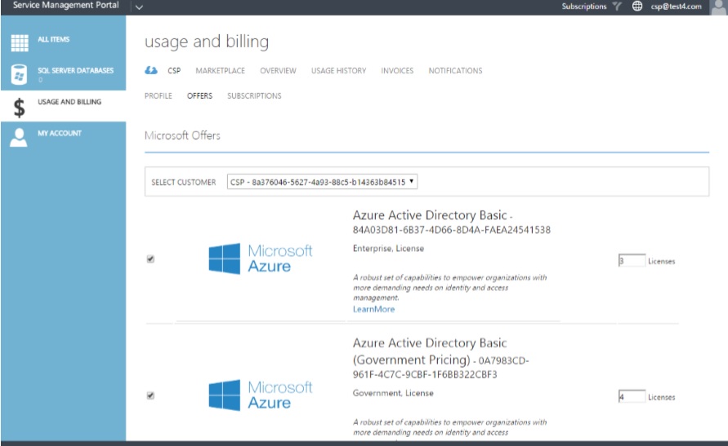Click Subscriptions in the top bar
728x446 pixels.
click(x=584, y=6)
